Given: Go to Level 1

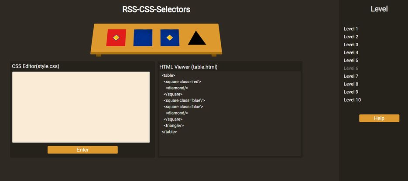Looking at the screenshot, I should click(x=351, y=29).
